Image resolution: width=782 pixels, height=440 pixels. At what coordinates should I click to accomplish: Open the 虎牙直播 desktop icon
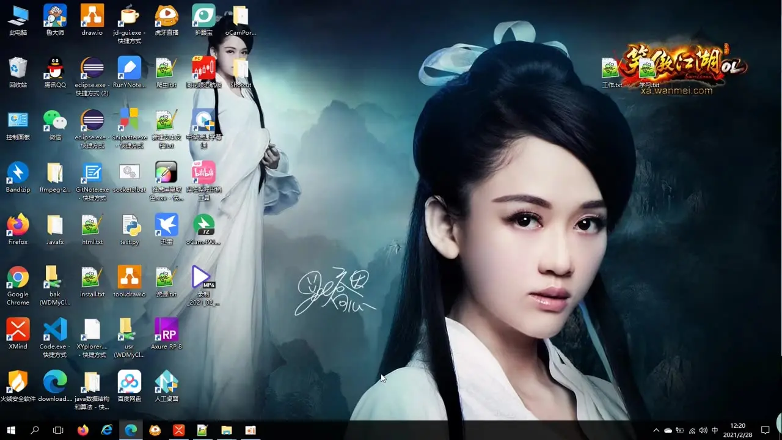point(166,20)
